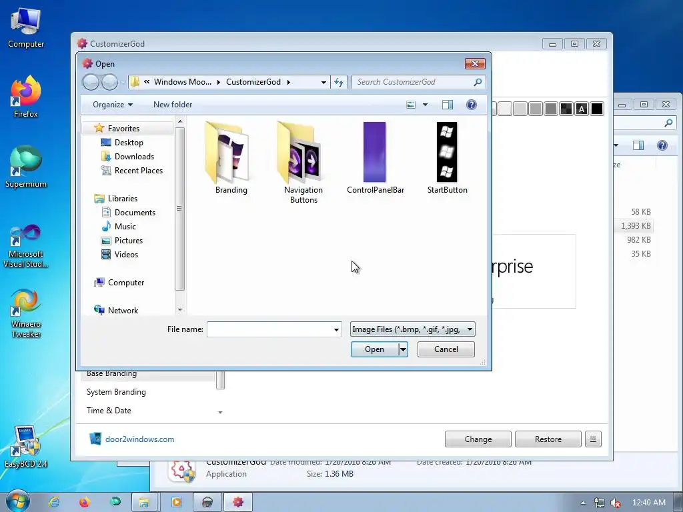Expand the Open button's split arrow
The height and width of the screenshot is (512, 683).
pos(404,349)
